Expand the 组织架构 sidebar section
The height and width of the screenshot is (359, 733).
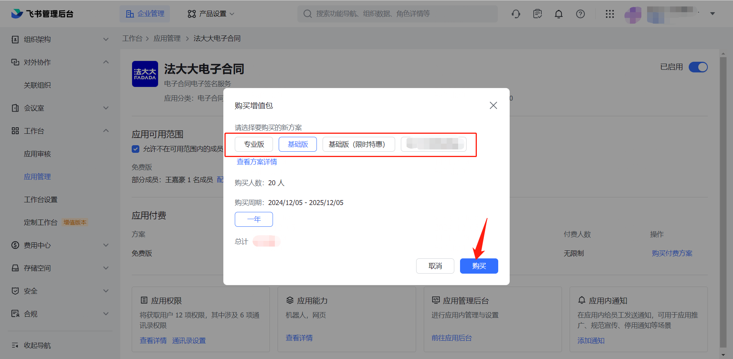click(x=106, y=39)
